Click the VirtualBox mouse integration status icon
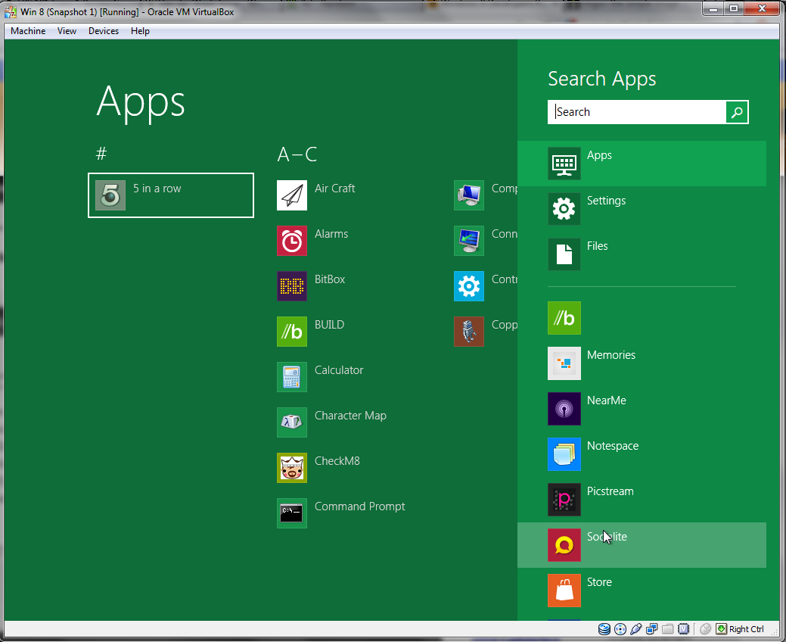The width and height of the screenshot is (786, 642). point(705,629)
